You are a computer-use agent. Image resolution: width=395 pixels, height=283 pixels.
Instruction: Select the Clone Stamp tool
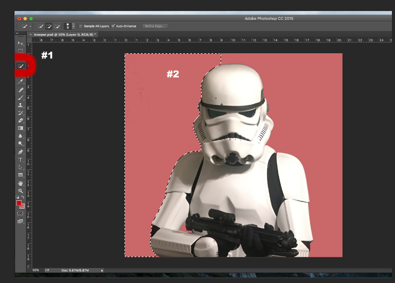(x=20, y=105)
